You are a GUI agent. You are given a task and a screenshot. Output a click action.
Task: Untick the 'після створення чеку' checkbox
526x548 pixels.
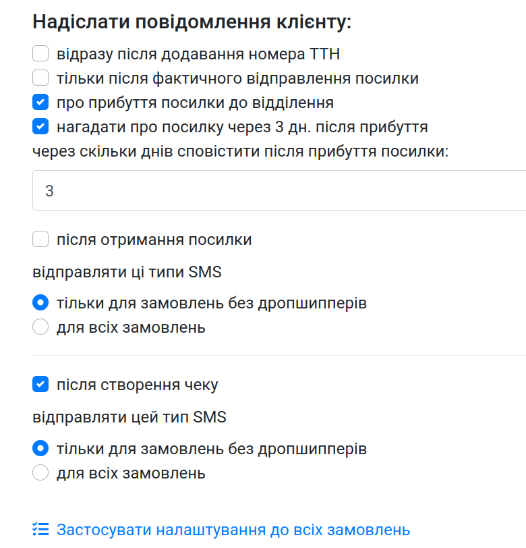tap(40, 385)
